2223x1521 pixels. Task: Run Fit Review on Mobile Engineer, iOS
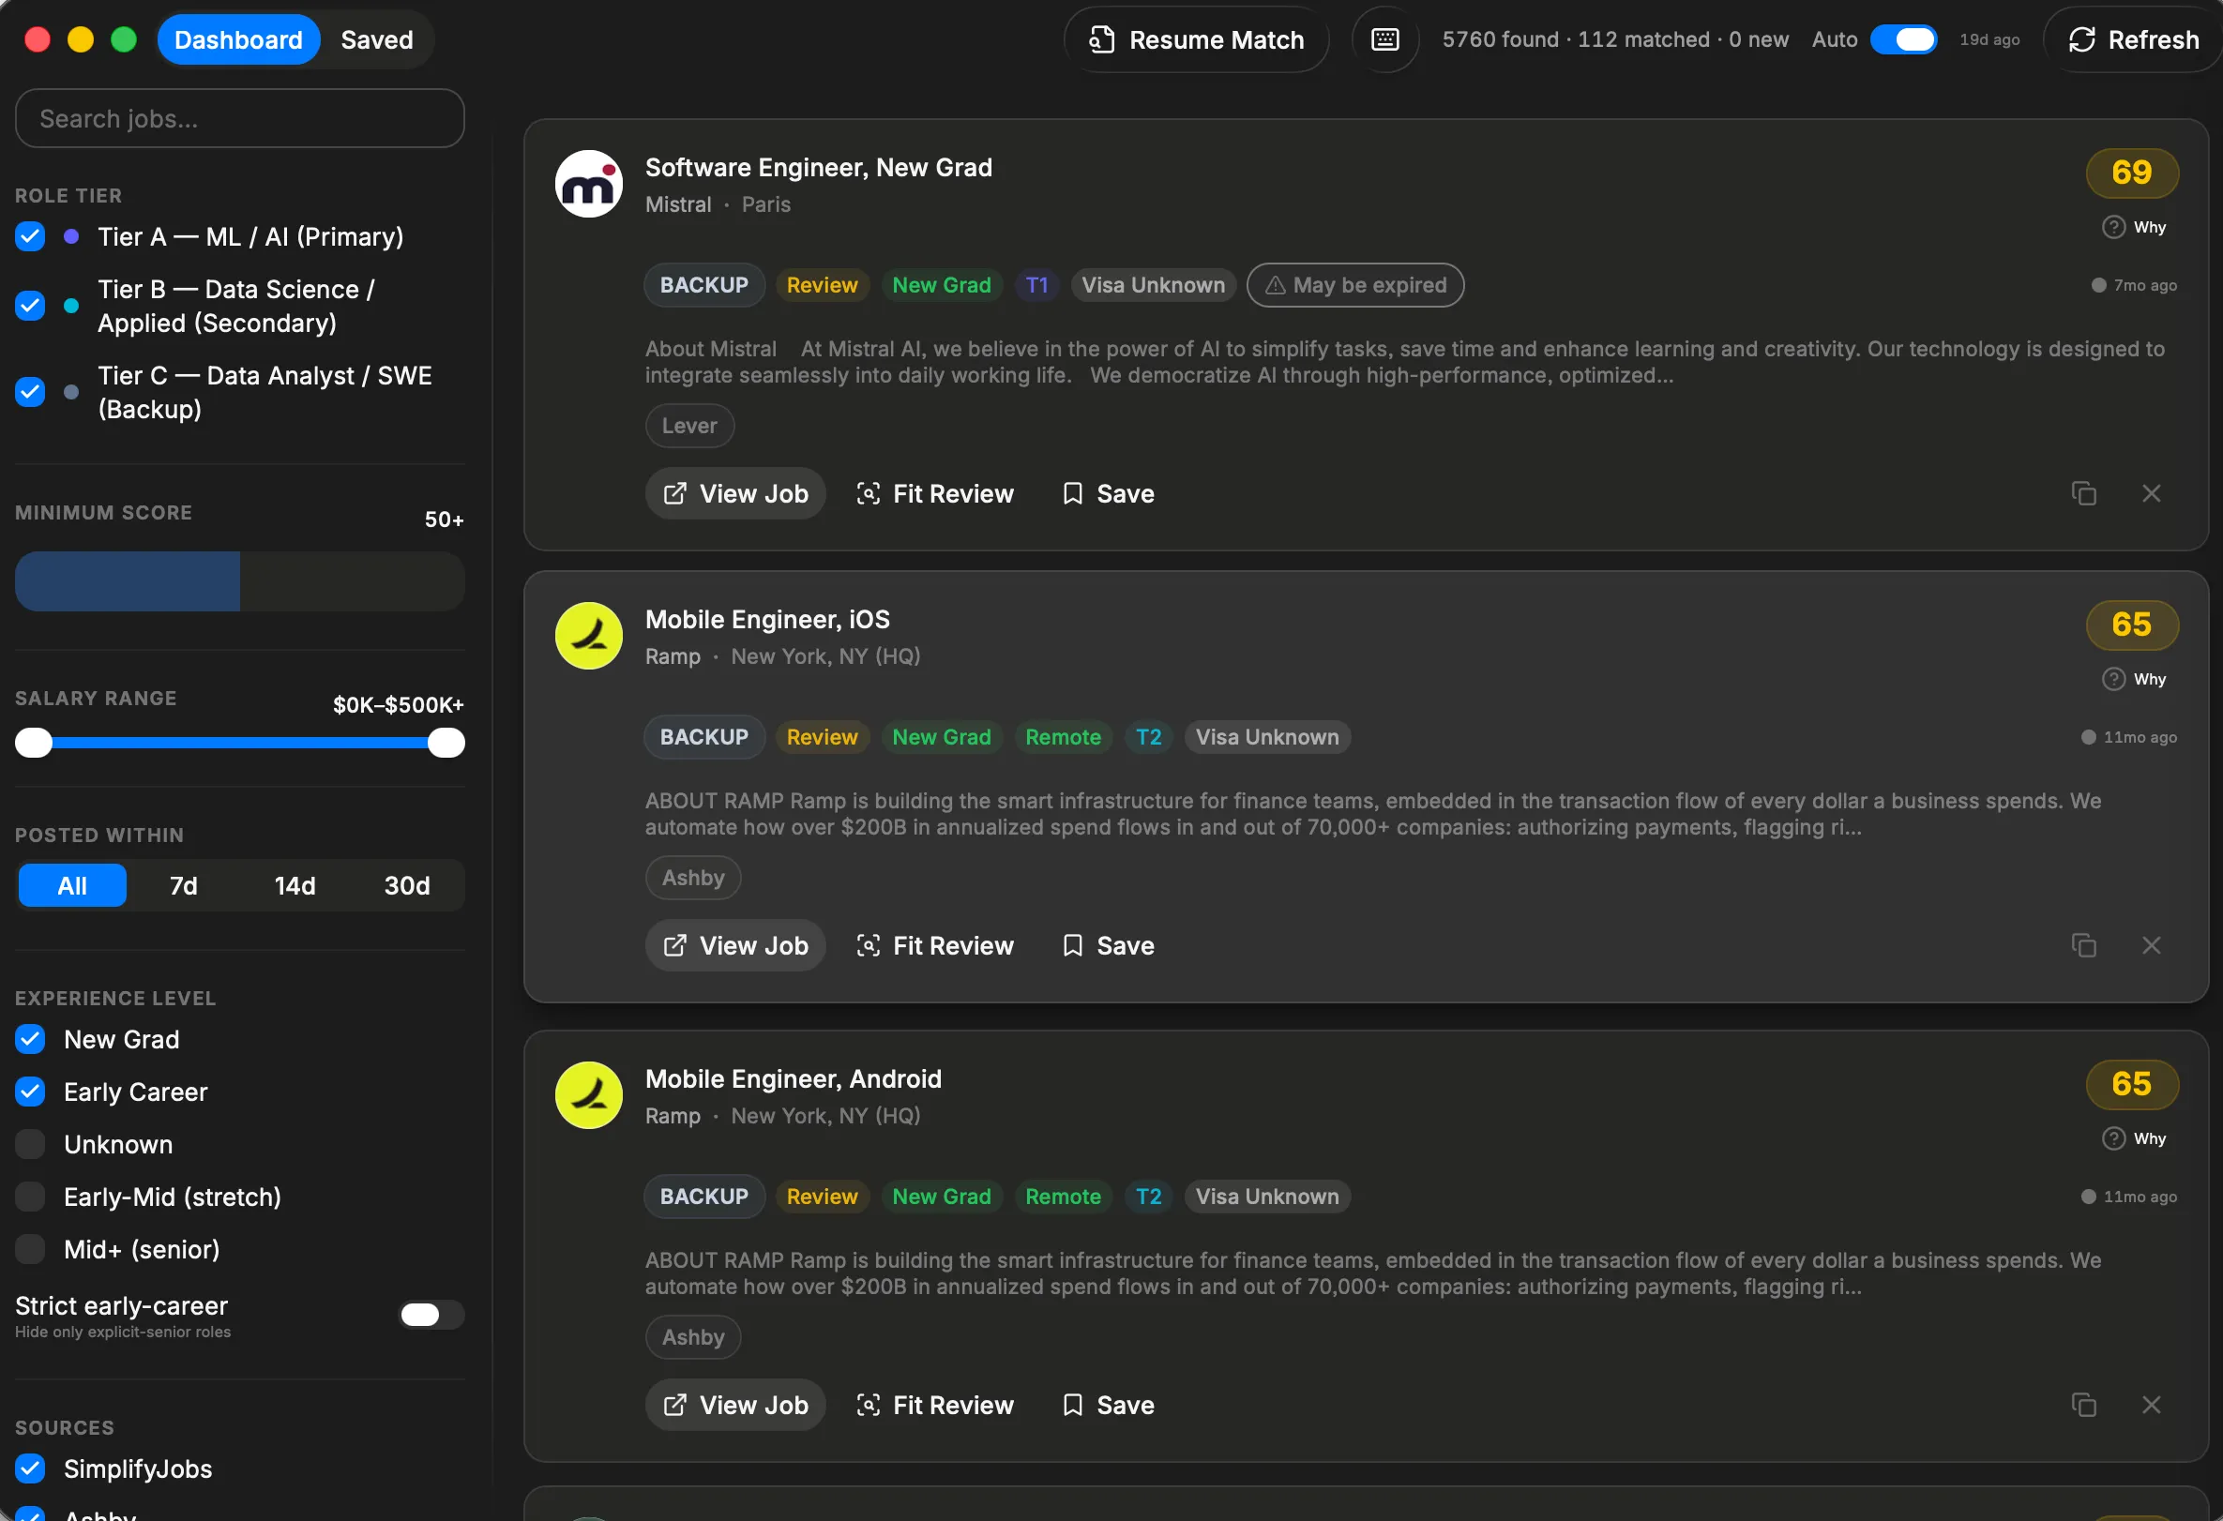click(934, 945)
